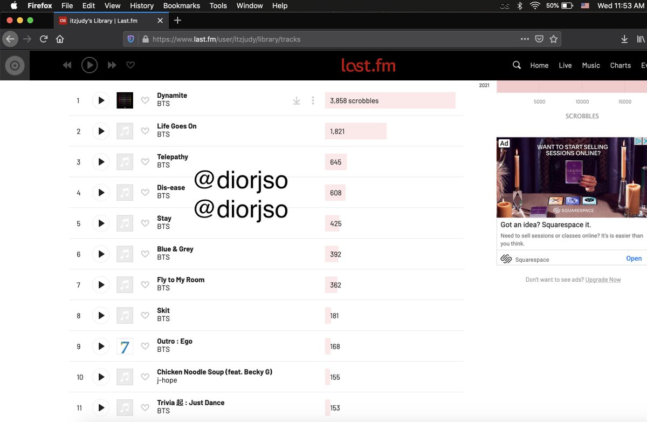Screen dimensions: 647x422
Task: Click the Upgrade Now link
Action: pyautogui.click(x=603, y=280)
